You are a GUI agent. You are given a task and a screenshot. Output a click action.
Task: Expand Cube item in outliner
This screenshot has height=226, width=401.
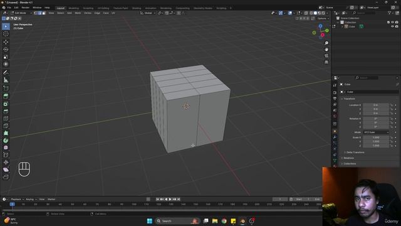[x=342, y=26]
